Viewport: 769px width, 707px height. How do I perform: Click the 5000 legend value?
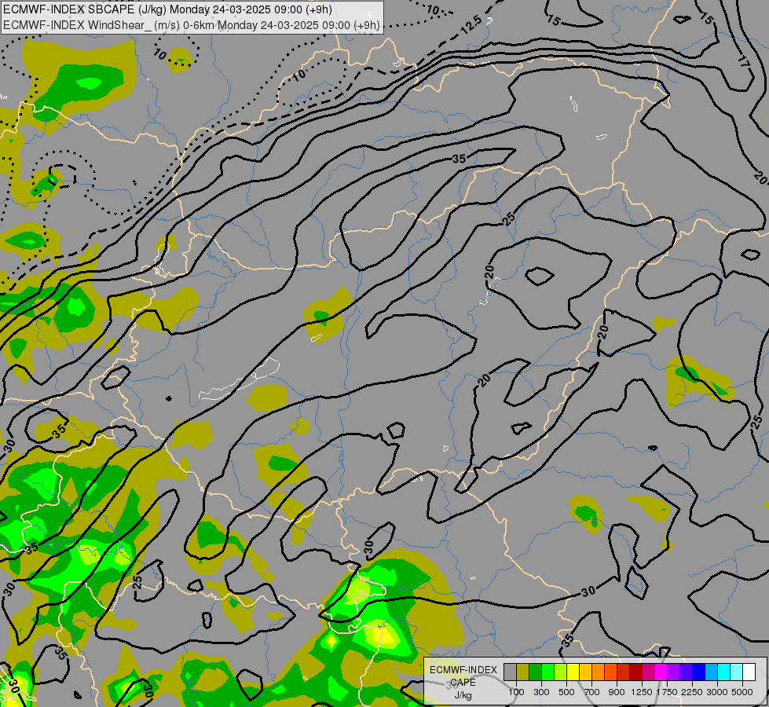tap(742, 692)
